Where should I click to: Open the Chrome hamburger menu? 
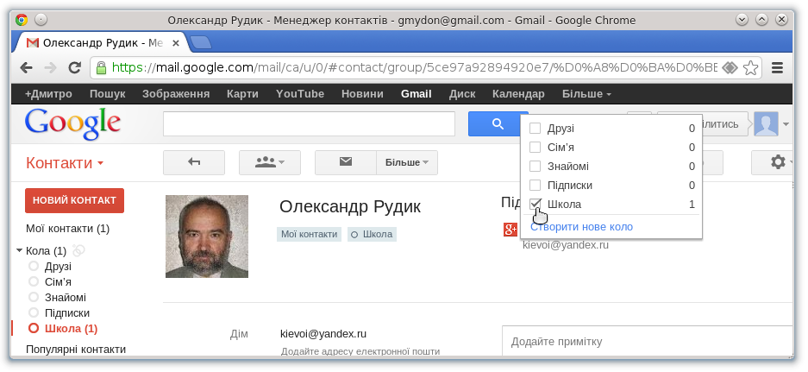(777, 67)
